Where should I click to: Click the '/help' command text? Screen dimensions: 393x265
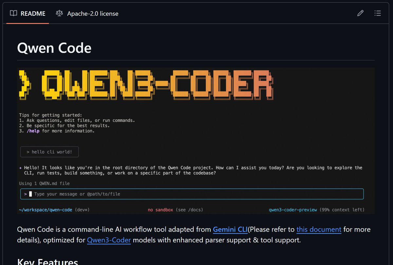click(x=33, y=131)
